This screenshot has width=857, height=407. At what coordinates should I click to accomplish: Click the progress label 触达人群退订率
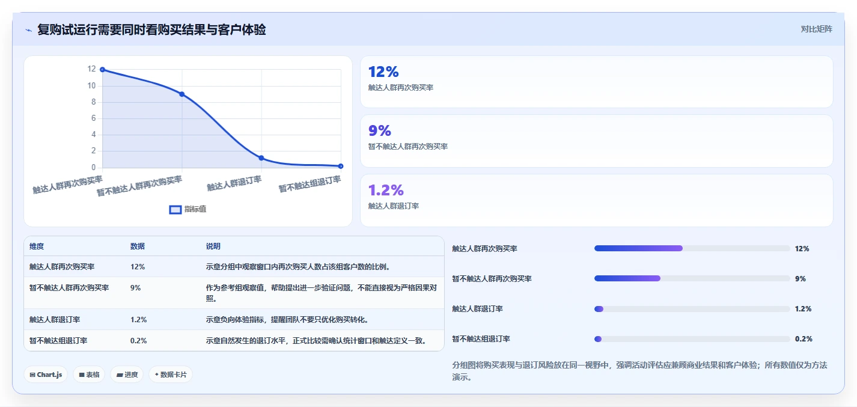pos(478,309)
